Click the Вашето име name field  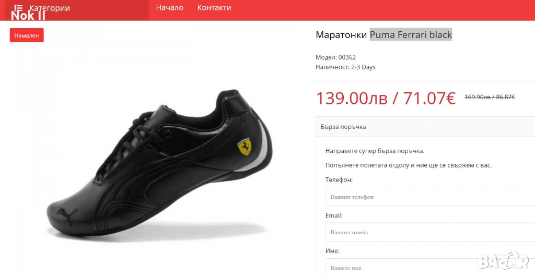430,268
